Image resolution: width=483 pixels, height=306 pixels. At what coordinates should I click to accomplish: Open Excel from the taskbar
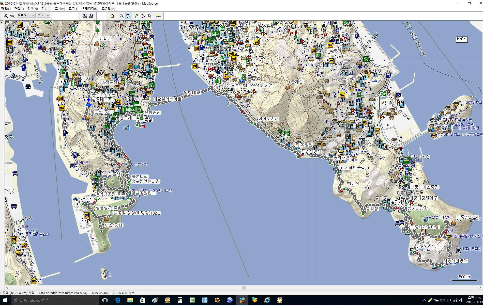point(192,300)
